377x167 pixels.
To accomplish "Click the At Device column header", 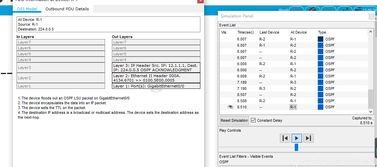I will [299, 32].
